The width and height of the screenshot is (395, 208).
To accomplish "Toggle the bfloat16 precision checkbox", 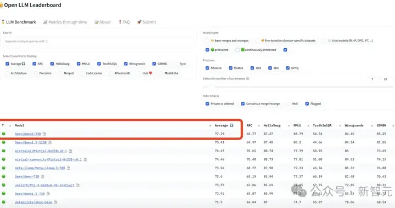I will coord(207,68).
